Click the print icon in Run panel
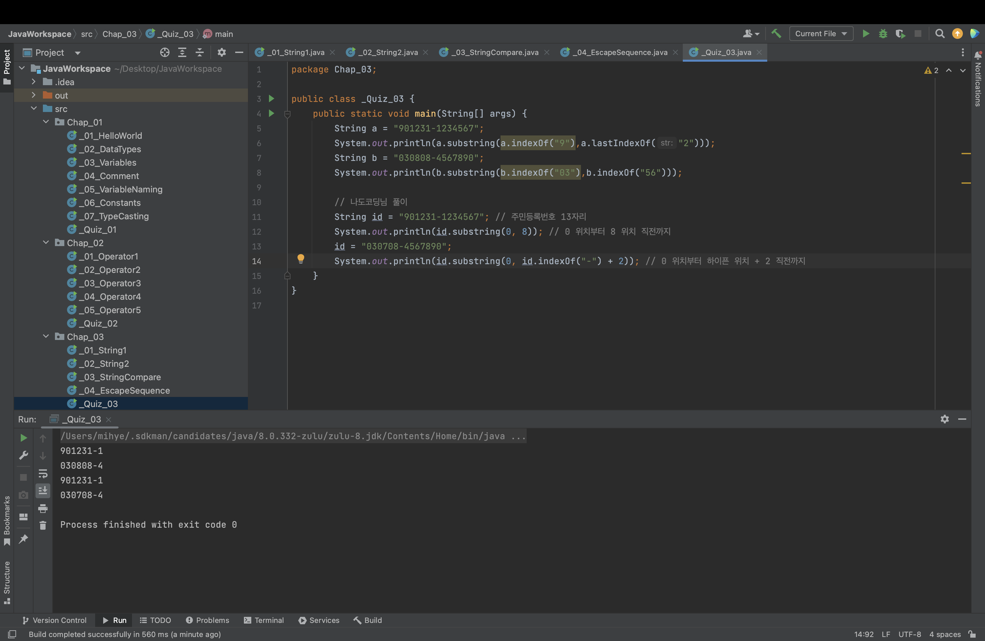This screenshot has width=985, height=641. click(43, 508)
